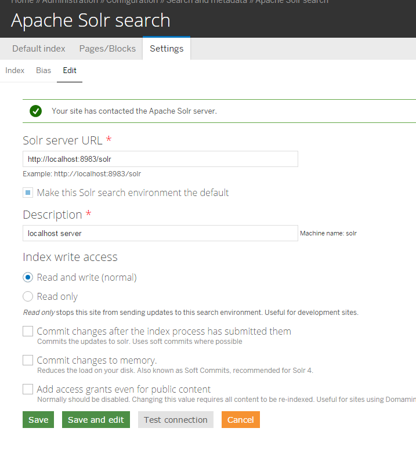The width and height of the screenshot is (416, 457).
Task: Open the Bias secondary tab
Action: 44,71
